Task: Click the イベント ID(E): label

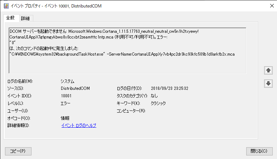Action: click(x=19, y=96)
